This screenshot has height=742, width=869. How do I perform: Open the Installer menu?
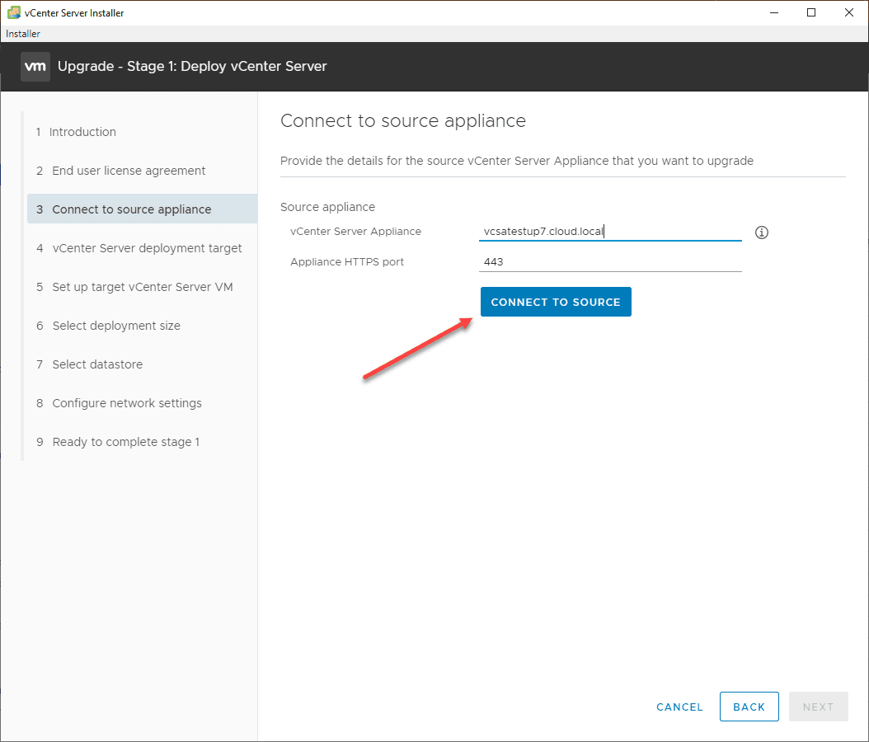pos(23,34)
